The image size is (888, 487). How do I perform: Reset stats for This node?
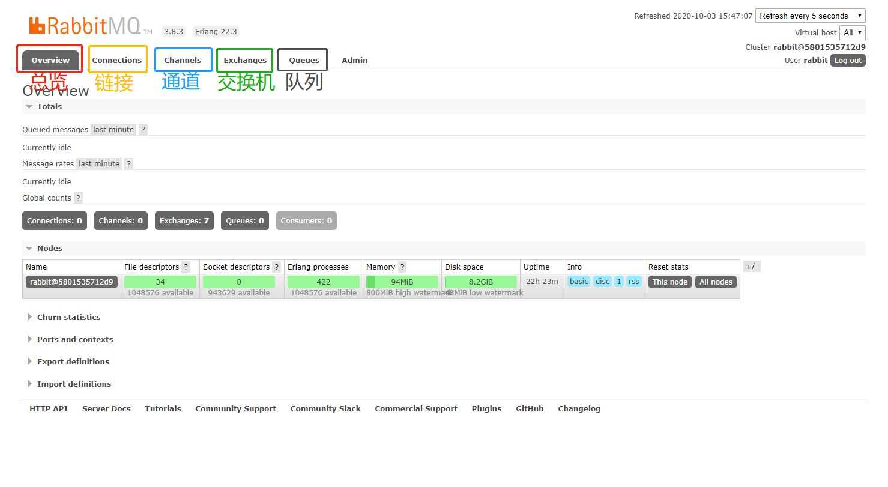670,282
